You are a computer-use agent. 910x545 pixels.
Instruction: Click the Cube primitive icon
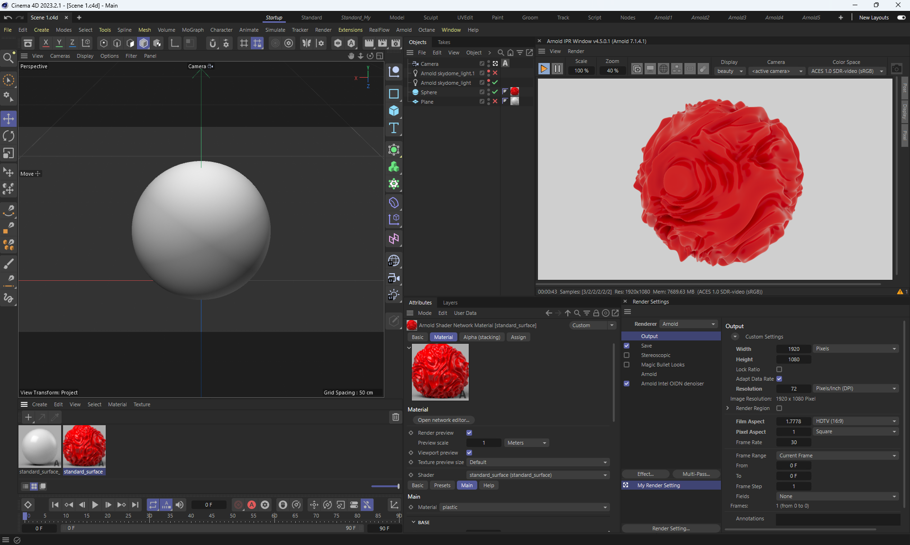pyautogui.click(x=393, y=111)
